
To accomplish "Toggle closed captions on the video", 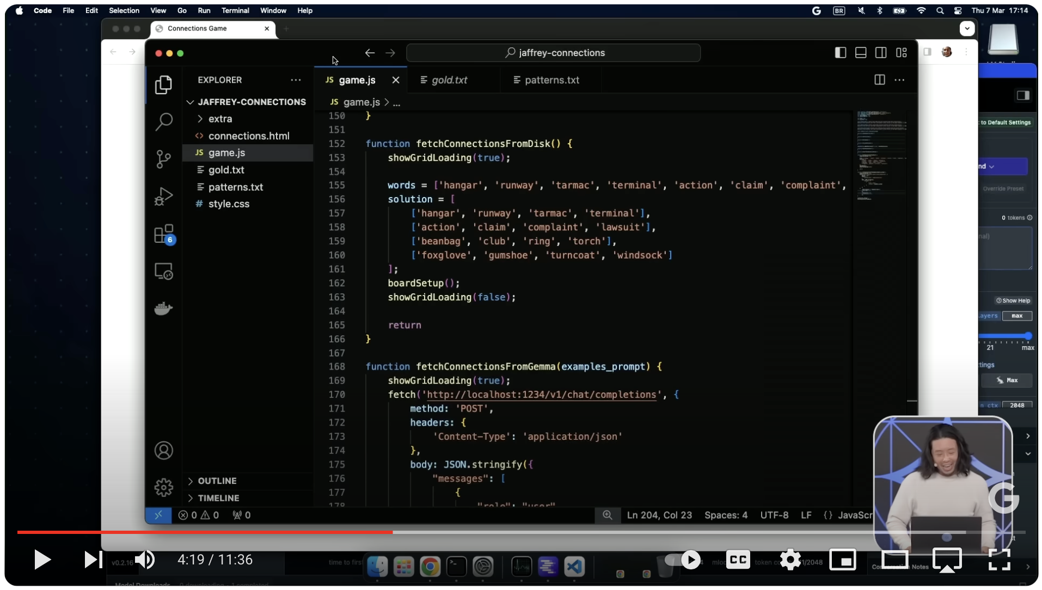I will (x=738, y=560).
